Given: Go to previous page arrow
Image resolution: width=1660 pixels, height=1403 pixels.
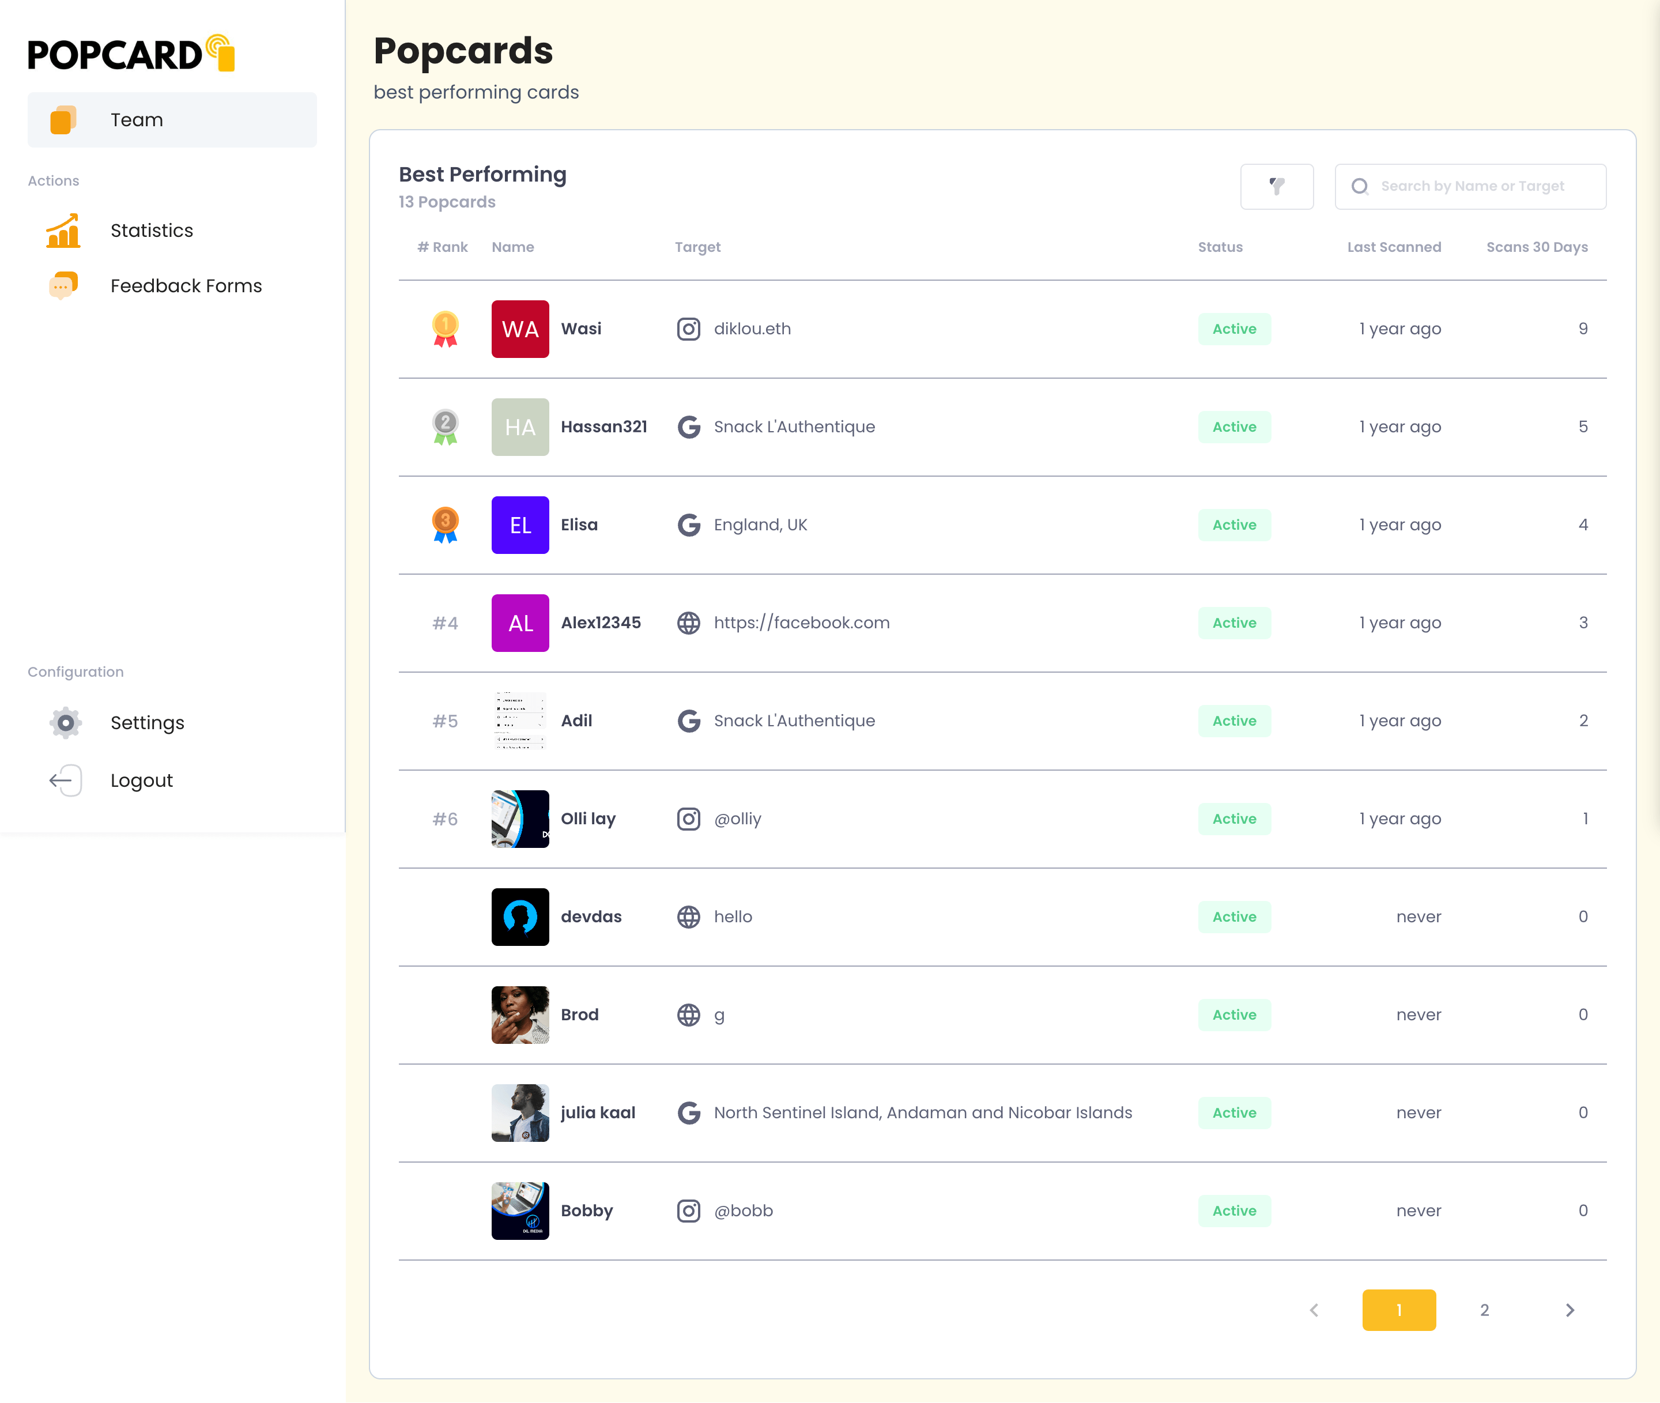Looking at the screenshot, I should click(1313, 1310).
